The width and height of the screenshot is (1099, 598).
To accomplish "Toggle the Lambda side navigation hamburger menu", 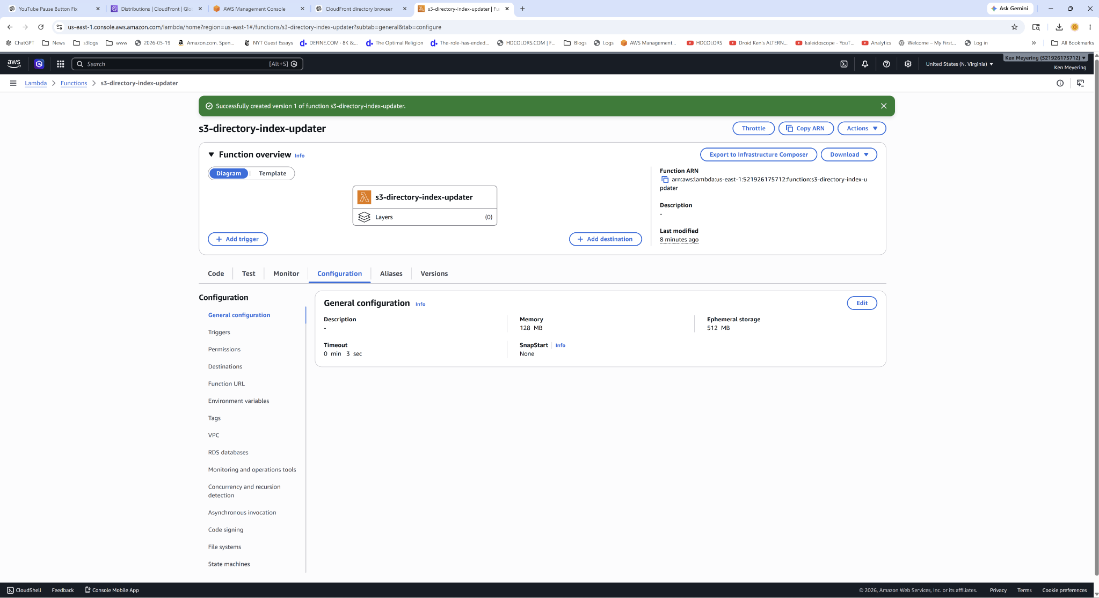I will [x=13, y=83].
